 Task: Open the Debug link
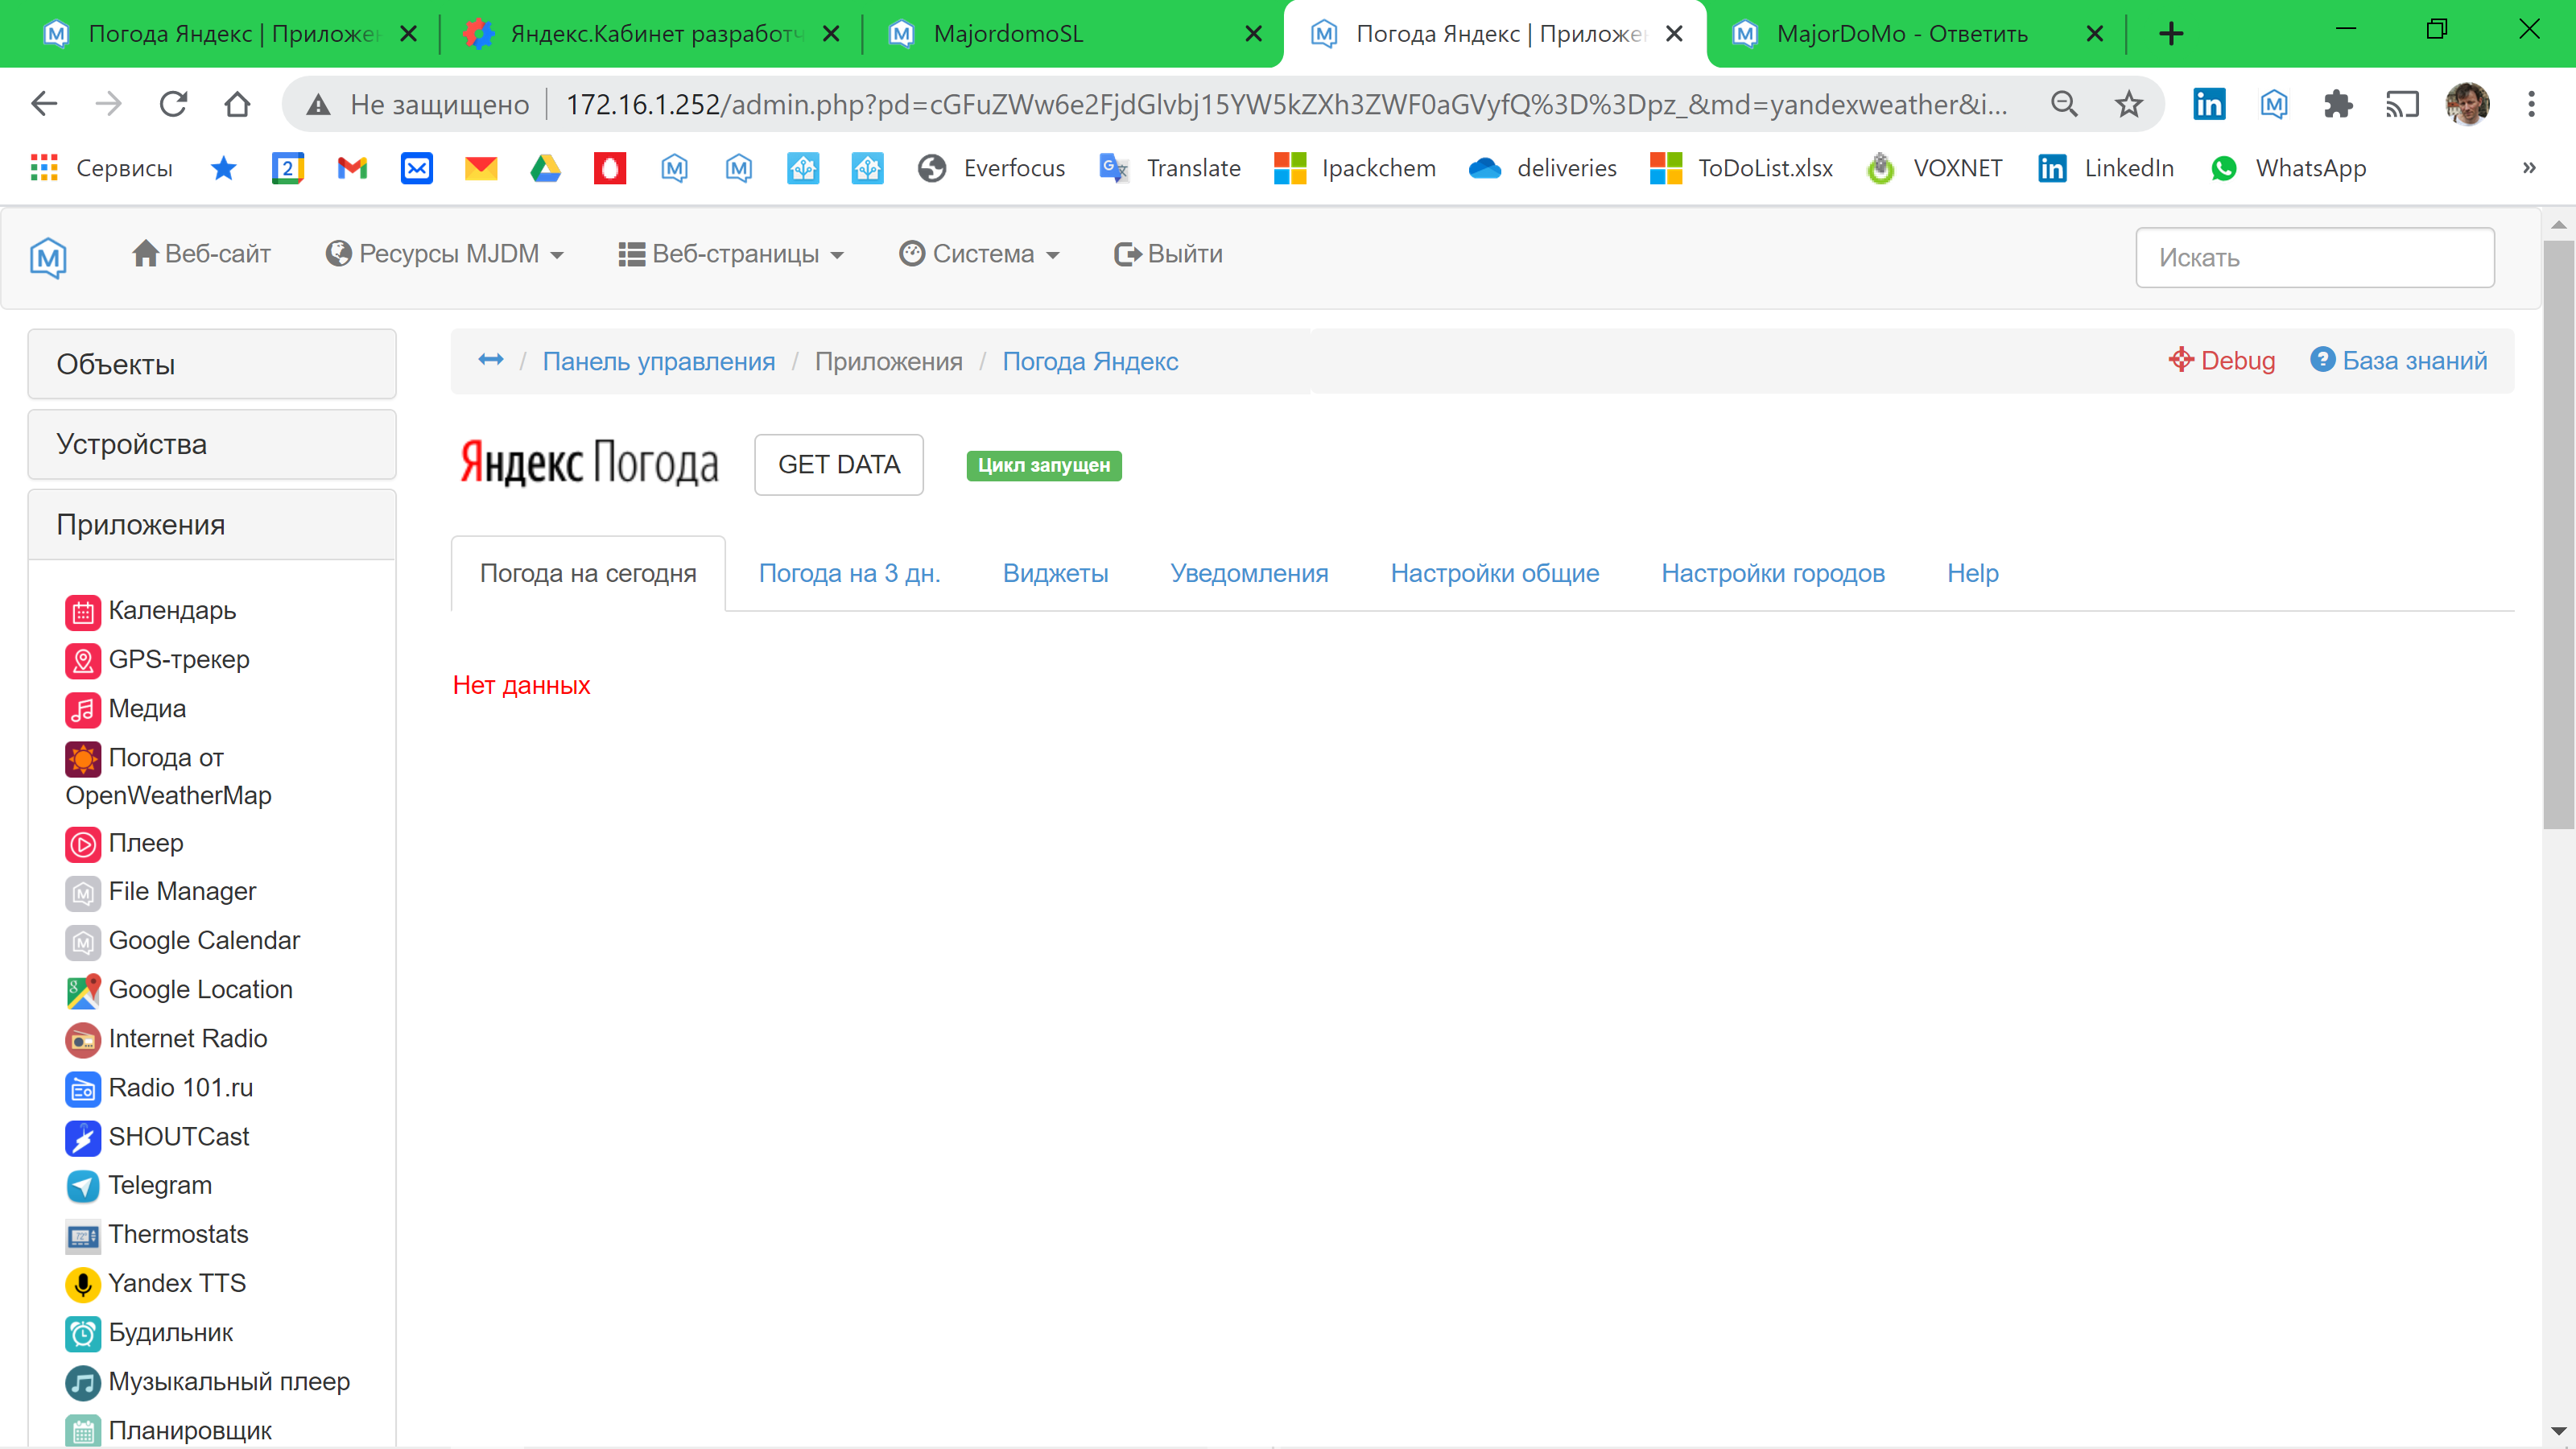tap(2222, 360)
